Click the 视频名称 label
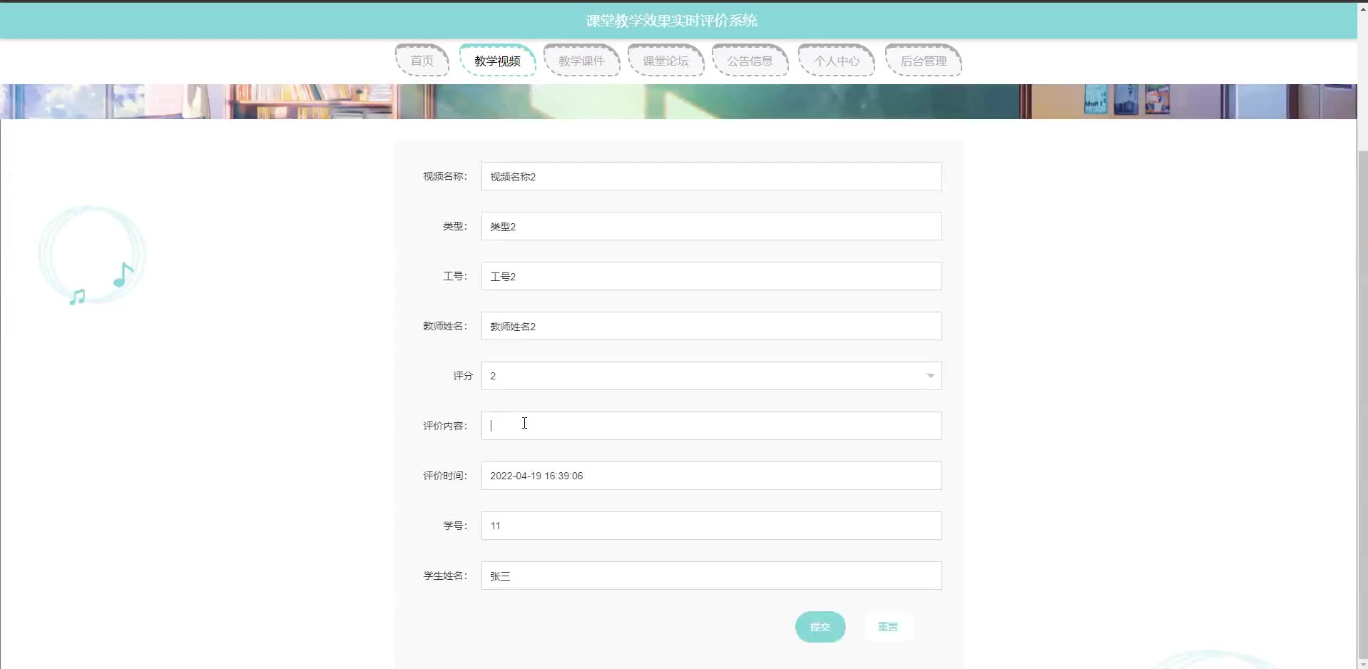This screenshot has height=669, width=1368. 445,176
